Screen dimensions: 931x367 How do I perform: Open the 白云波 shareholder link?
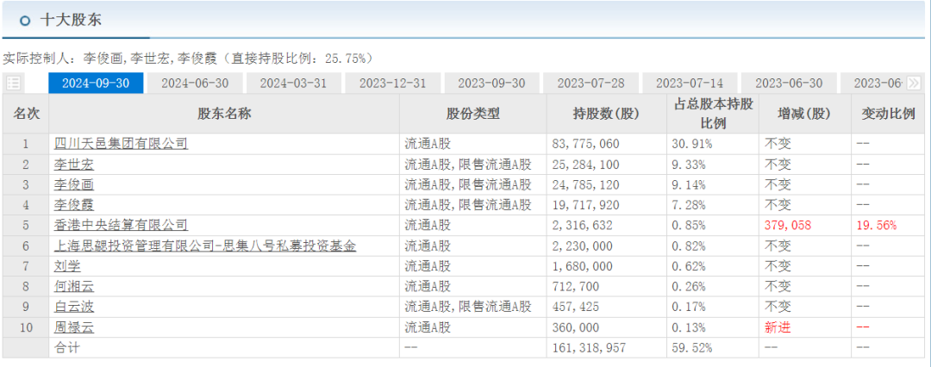[x=73, y=307]
